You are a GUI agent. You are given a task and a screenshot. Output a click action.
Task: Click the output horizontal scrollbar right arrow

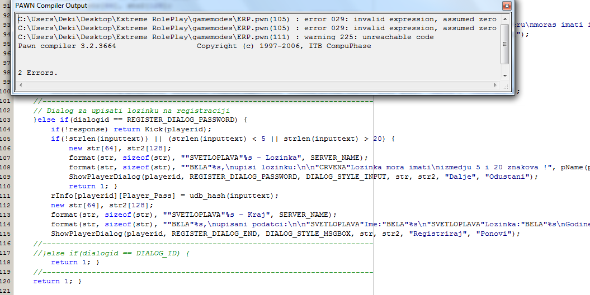(495, 85)
